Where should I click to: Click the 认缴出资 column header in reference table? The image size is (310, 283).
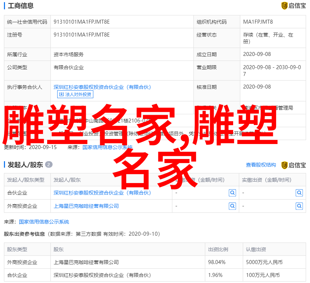pos(256,249)
